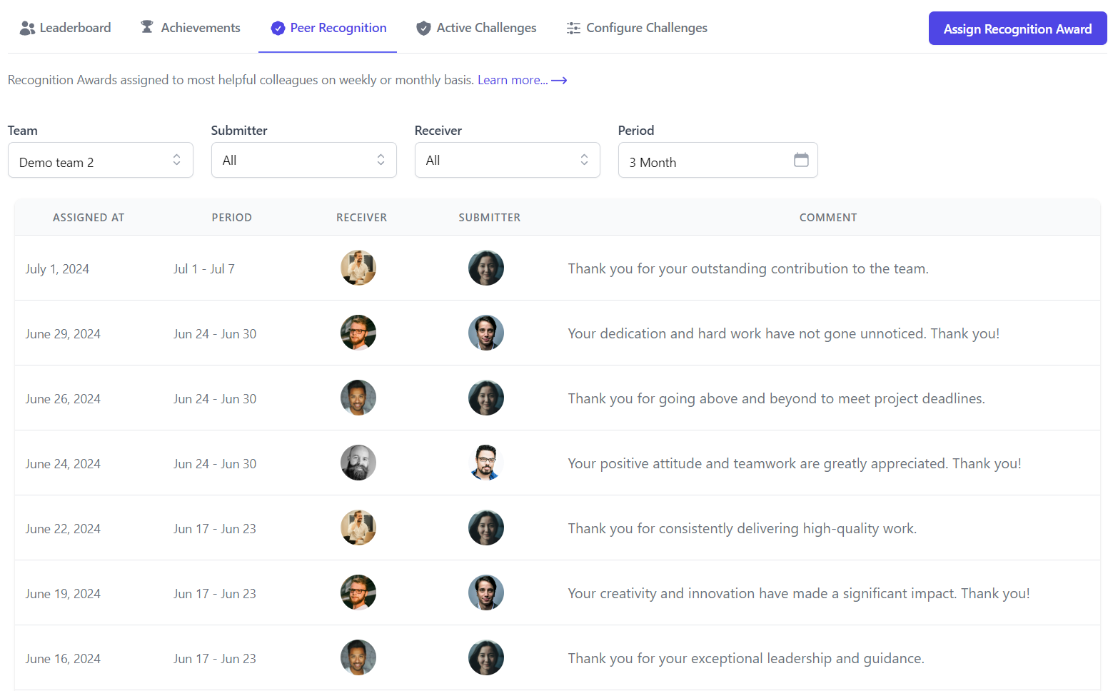This screenshot has height=691, width=1113.
Task: Click the date July 1, 2024
Action: coord(57,269)
